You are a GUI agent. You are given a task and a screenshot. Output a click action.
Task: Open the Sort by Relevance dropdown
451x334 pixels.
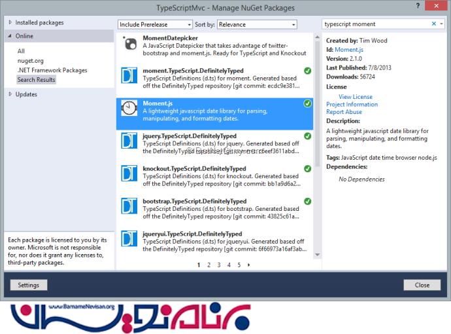257,24
